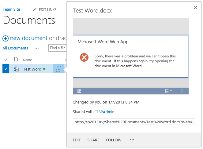Close the Test Word.docx callout

[x=195, y=8]
